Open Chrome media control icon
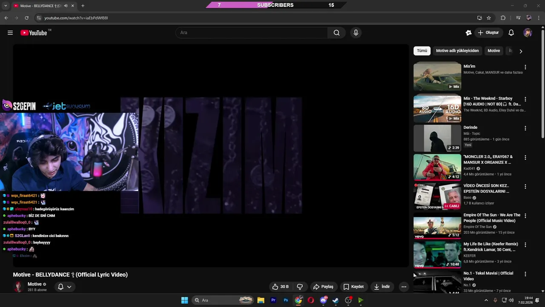 click(x=518, y=18)
